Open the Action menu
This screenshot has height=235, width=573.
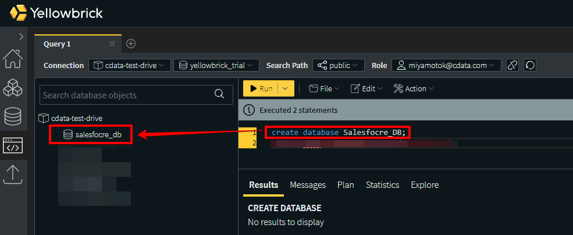(413, 88)
